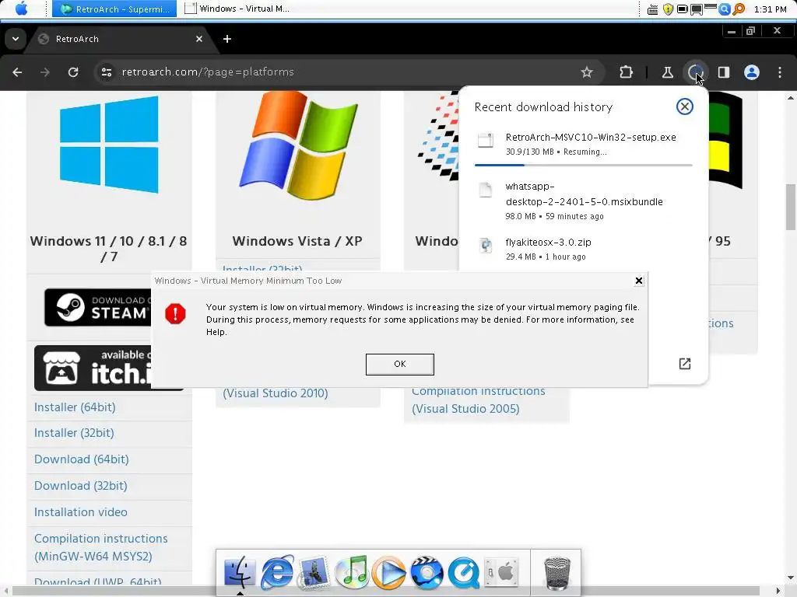Click the red warning icon in dialog
Screen dimensions: 797x597
coord(175,314)
